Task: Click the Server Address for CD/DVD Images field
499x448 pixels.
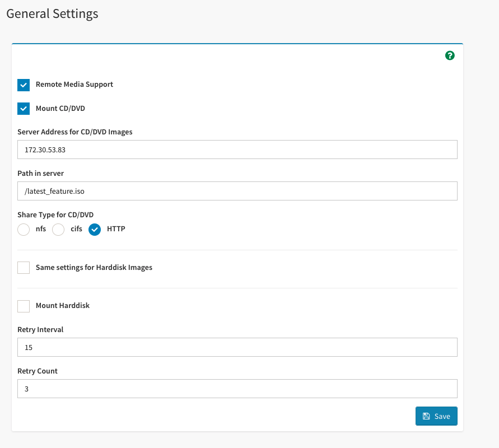Action: [x=237, y=150]
